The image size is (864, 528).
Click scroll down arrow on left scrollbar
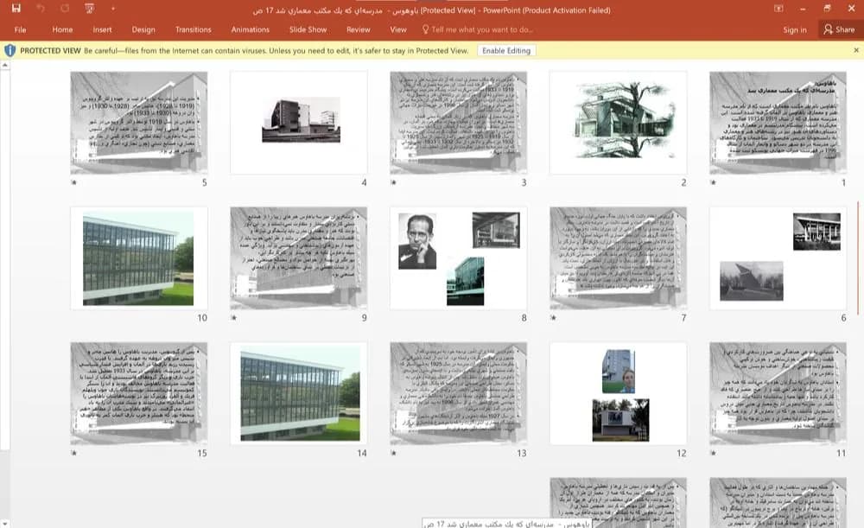tap(5, 523)
